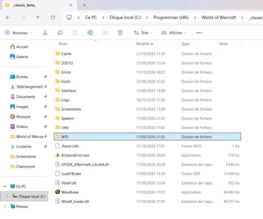Select Ce PC in the navigation tree

[x=18, y=186]
